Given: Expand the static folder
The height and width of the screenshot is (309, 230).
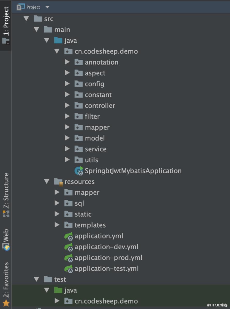Looking at the screenshot, I should [57, 214].
